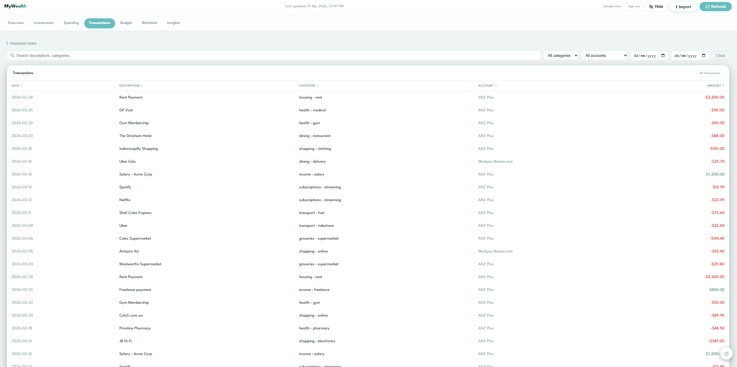This screenshot has height=367, width=737.
Task: Click the 40 transactions count badge
Action: click(710, 73)
